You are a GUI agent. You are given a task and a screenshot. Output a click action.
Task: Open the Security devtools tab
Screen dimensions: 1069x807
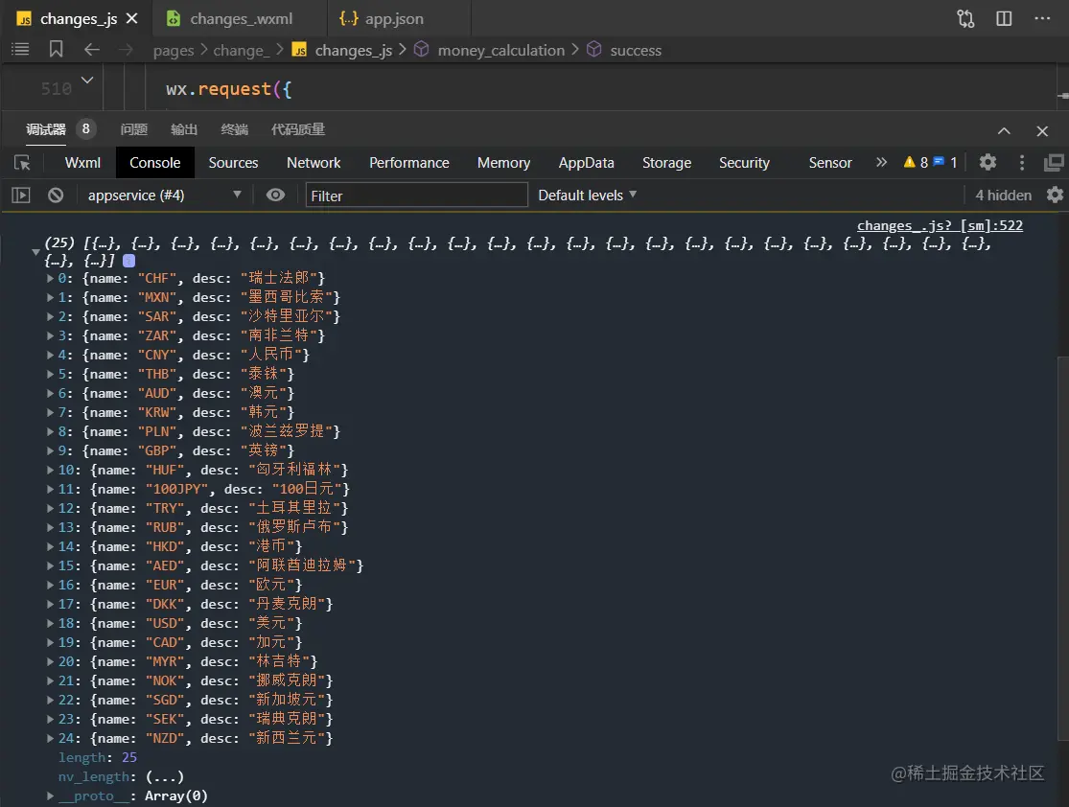coord(745,163)
